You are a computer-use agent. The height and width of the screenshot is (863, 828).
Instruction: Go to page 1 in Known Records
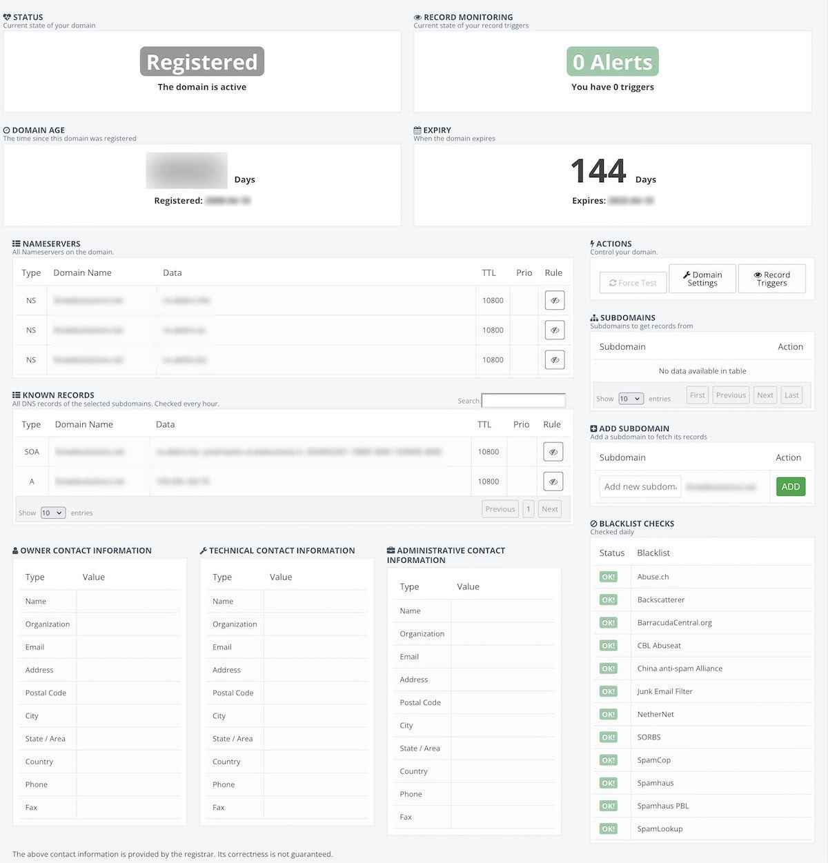click(528, 509)
